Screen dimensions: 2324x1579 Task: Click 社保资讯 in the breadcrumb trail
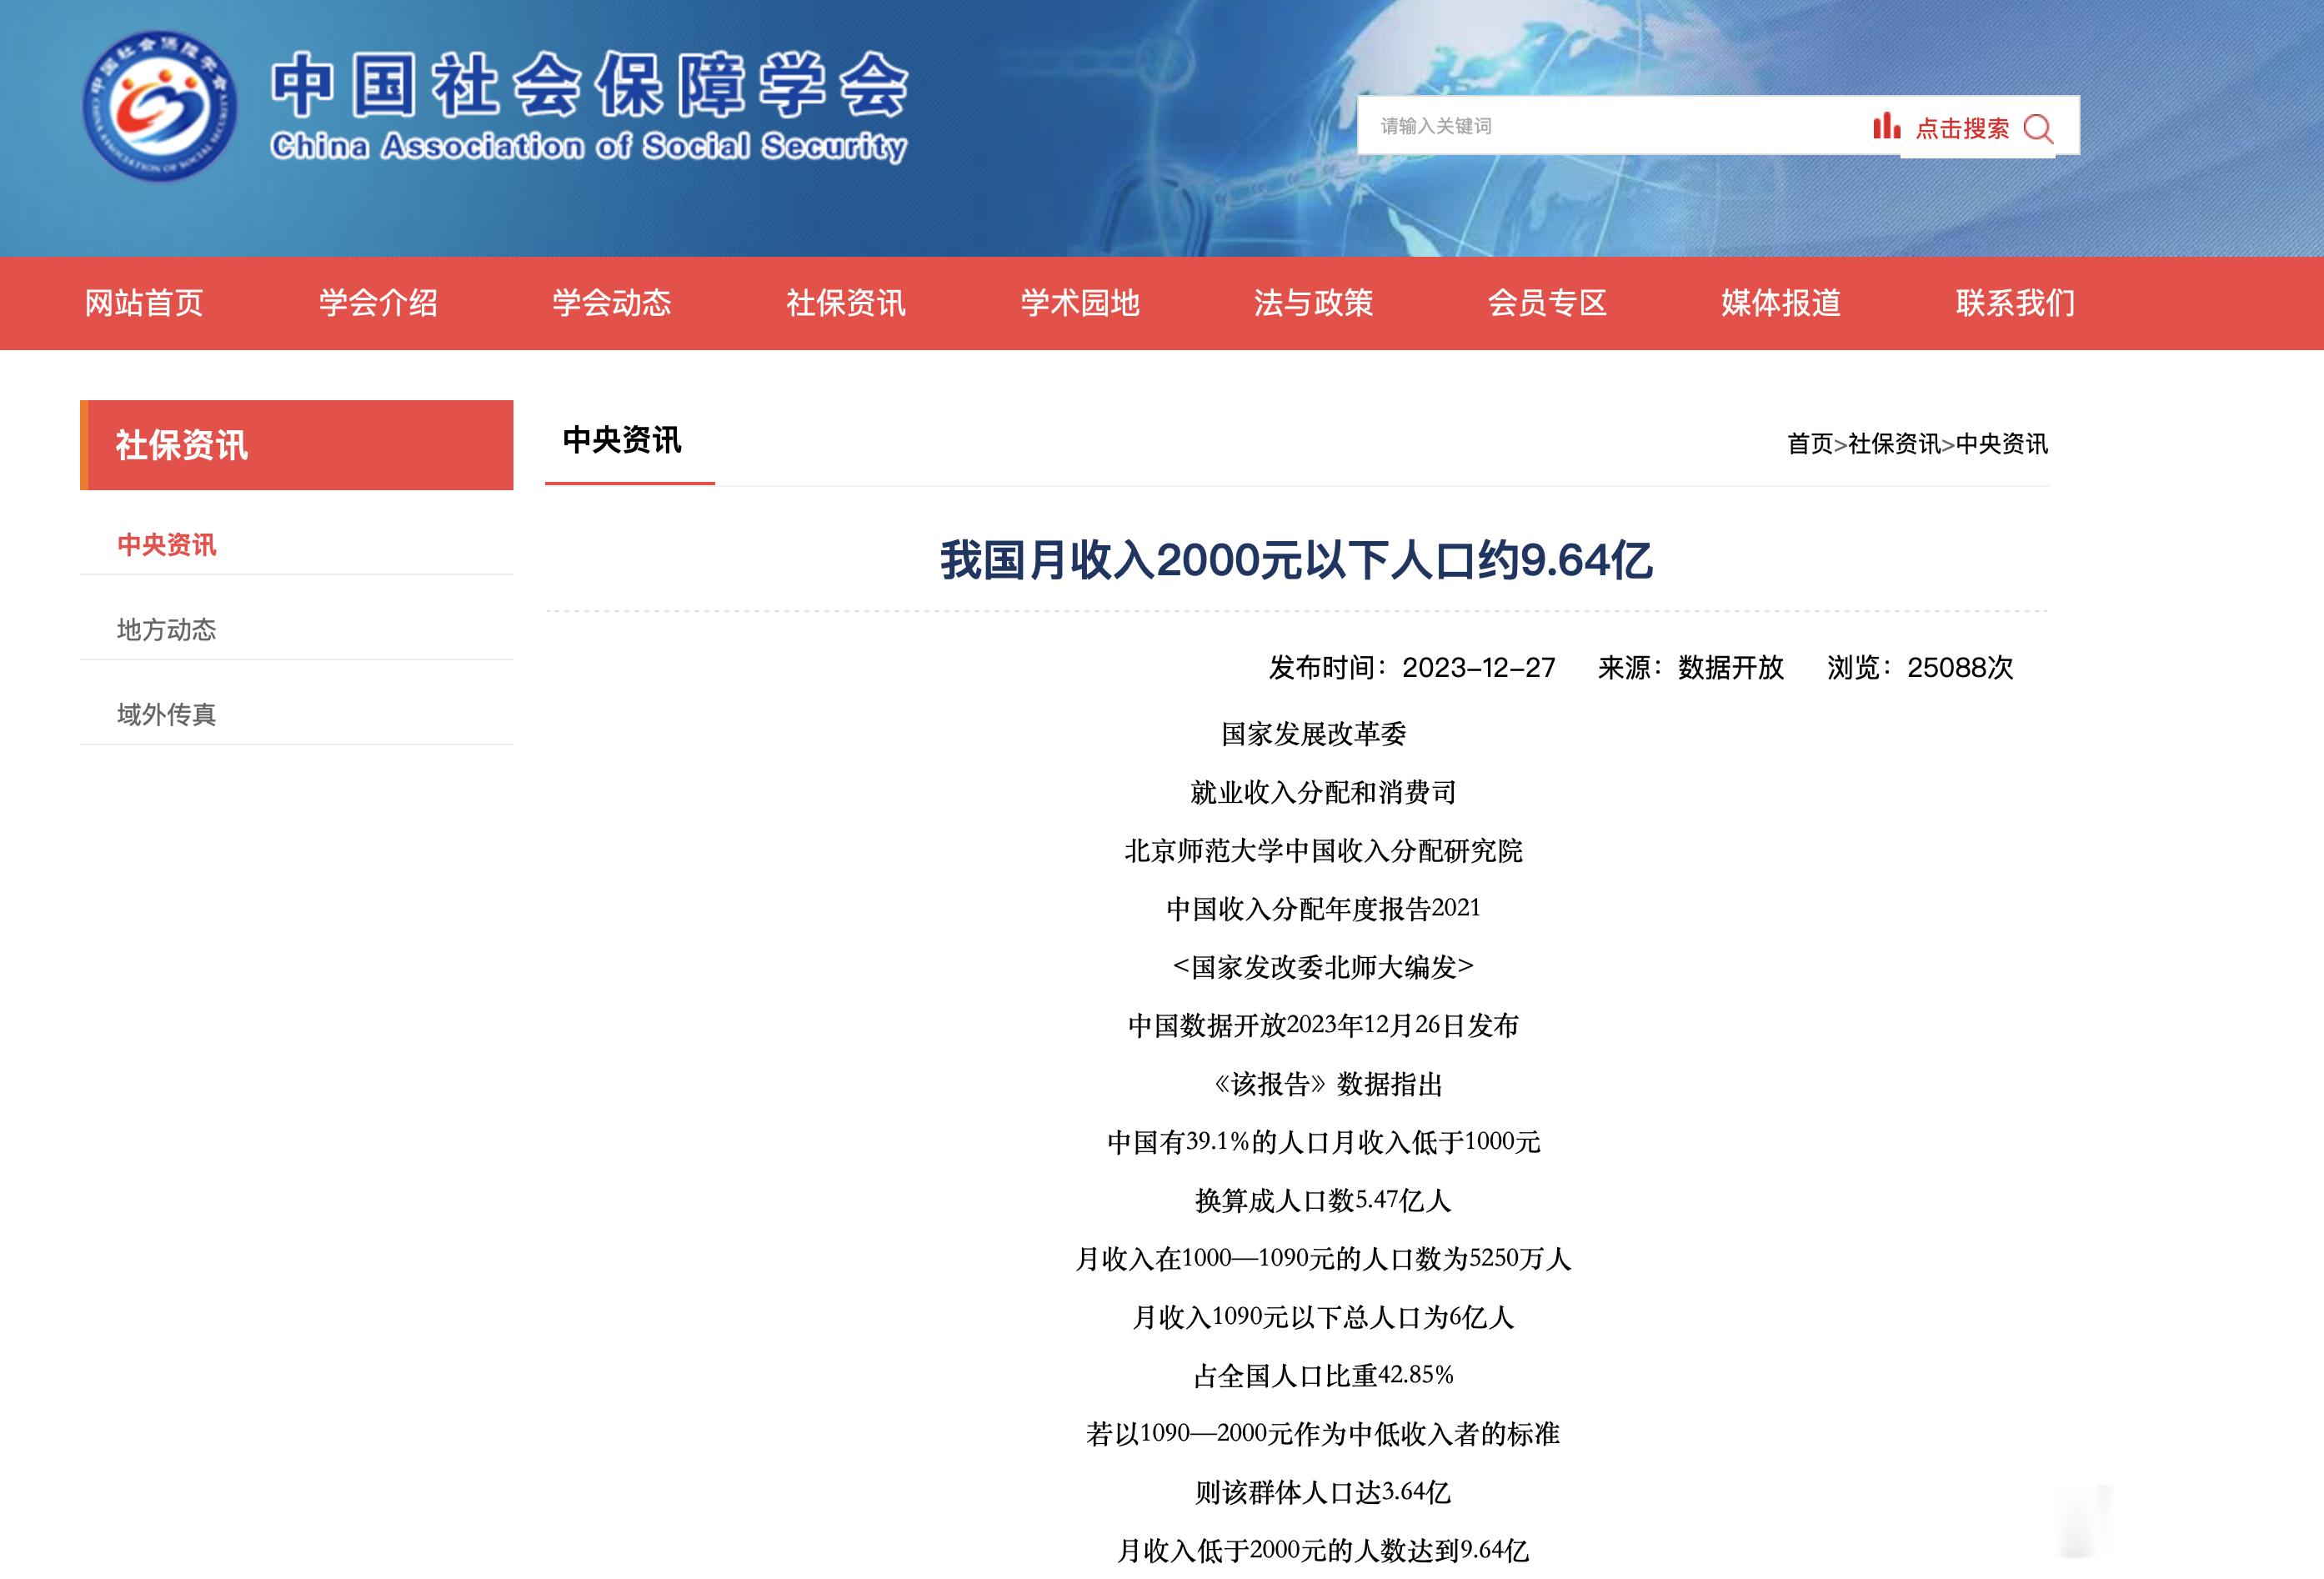coord(1894,444)
